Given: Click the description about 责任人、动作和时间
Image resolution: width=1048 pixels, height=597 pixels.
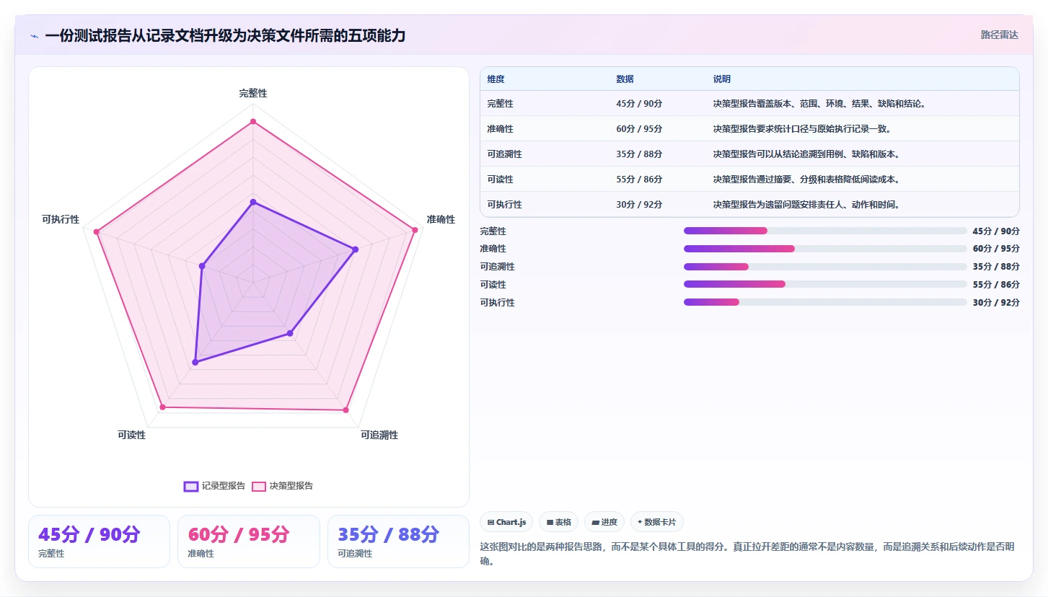Looking at the screenshot, I should click(806, 205).
